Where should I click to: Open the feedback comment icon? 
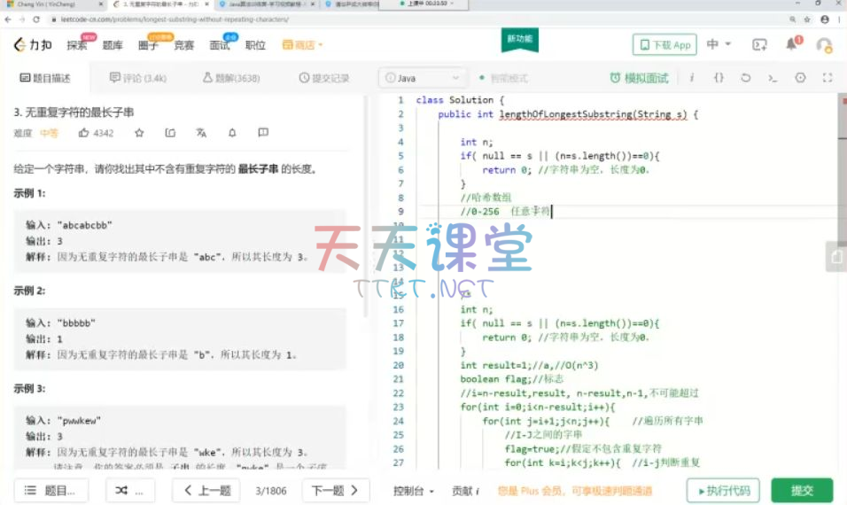[263, 133]
